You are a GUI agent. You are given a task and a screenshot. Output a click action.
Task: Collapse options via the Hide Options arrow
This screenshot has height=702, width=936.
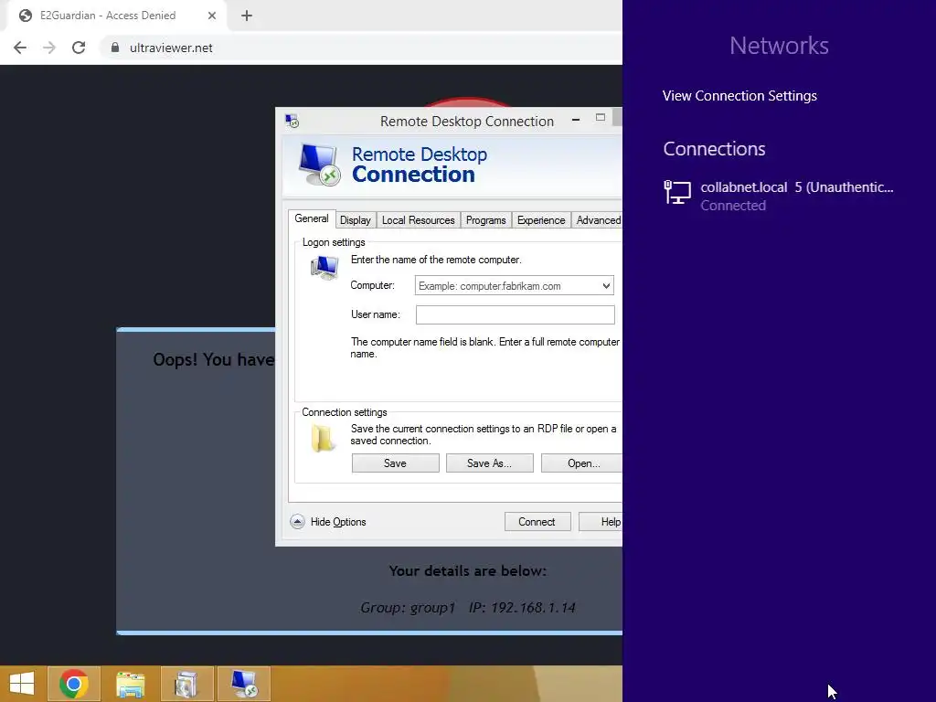coord(297,522)
